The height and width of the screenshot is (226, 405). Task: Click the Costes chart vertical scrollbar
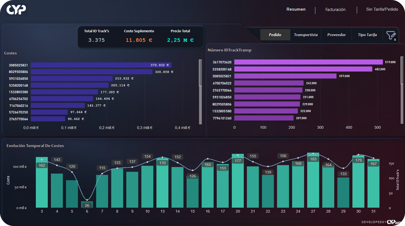[x=200, y=73]
